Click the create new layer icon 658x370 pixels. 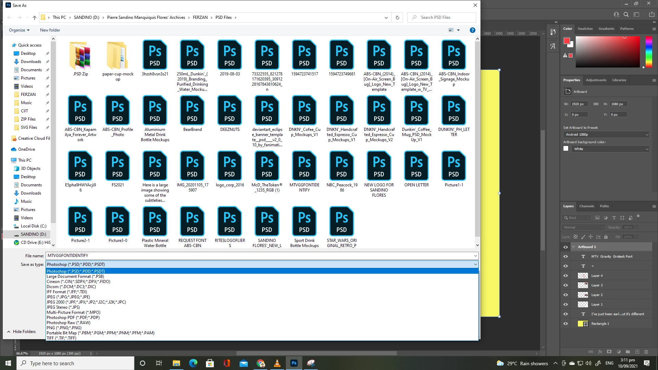[637, 352]
